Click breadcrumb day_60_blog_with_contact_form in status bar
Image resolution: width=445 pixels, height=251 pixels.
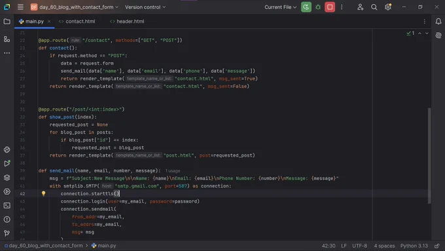click(x=43, y=246)
